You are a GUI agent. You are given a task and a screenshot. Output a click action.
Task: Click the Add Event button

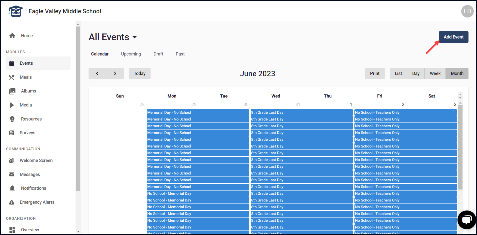(453, 37)
